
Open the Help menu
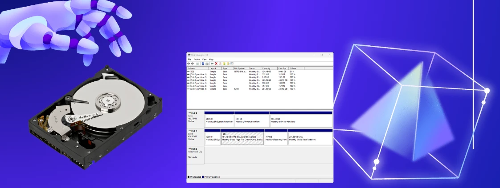[x=211, y=59]
